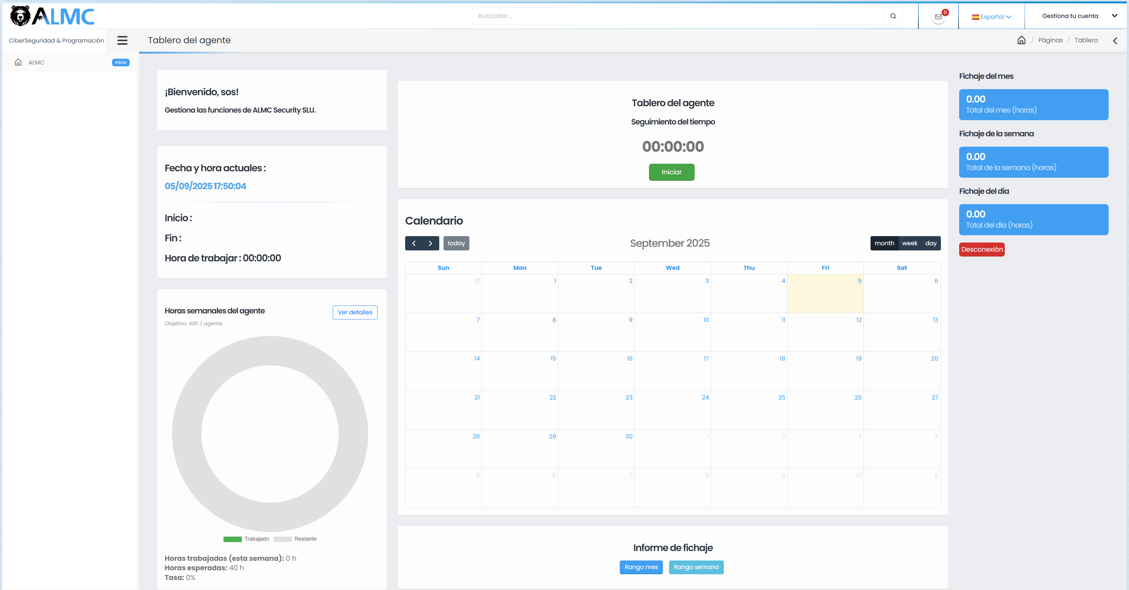1129x590 pixels.
Task: Open the Español language dropdown
Action: 991,16
